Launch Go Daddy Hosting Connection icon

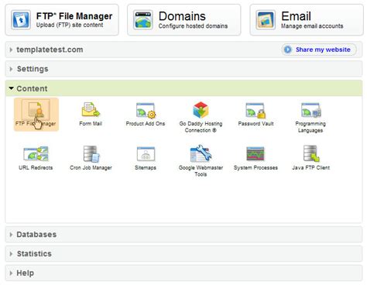click(201, 110)
